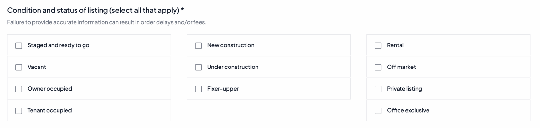Enable the Private listing checkbox
Screen dimensions: 540x128
coord(378,89)
